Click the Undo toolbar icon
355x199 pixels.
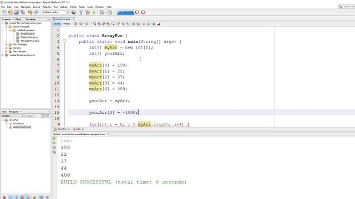tap(31, 12)
